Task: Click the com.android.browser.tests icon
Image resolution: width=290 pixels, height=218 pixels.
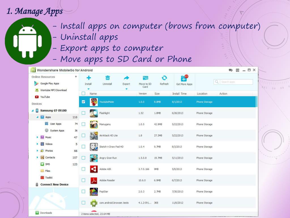Action: 94,203
